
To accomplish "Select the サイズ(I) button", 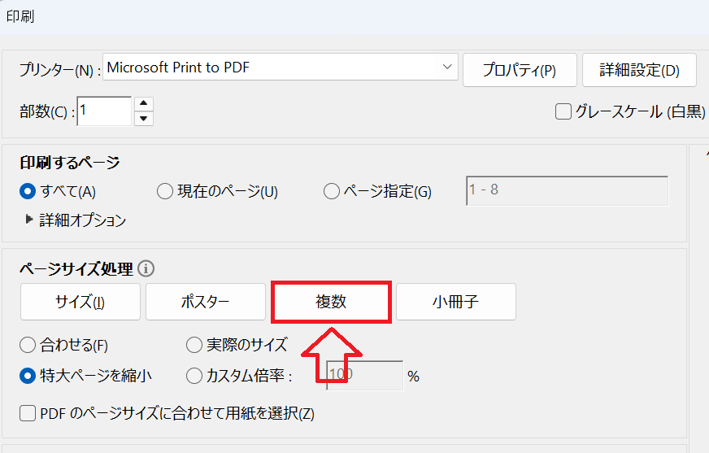I will pos(80,302).
